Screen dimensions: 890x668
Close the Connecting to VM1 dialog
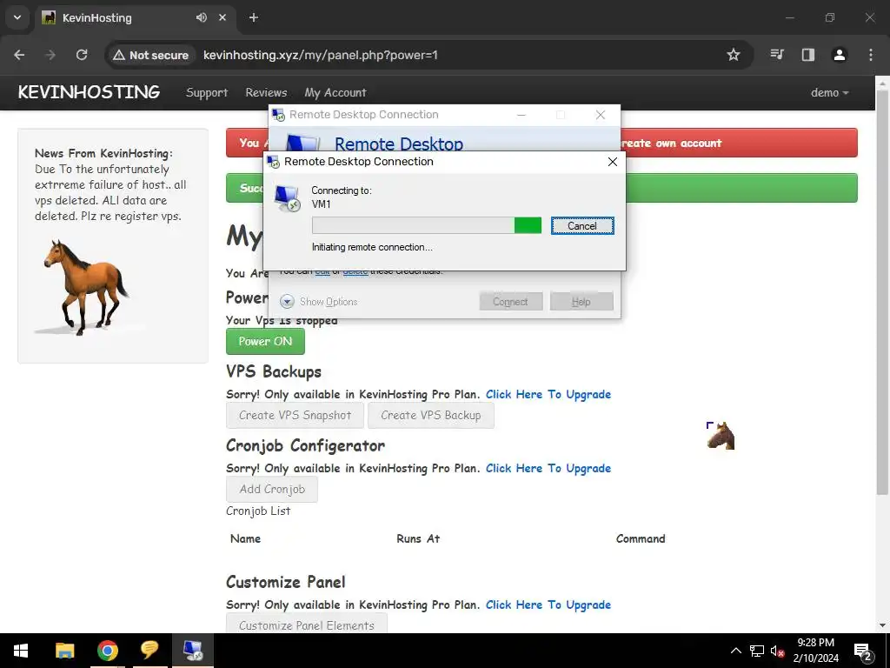tap(613, 162)
